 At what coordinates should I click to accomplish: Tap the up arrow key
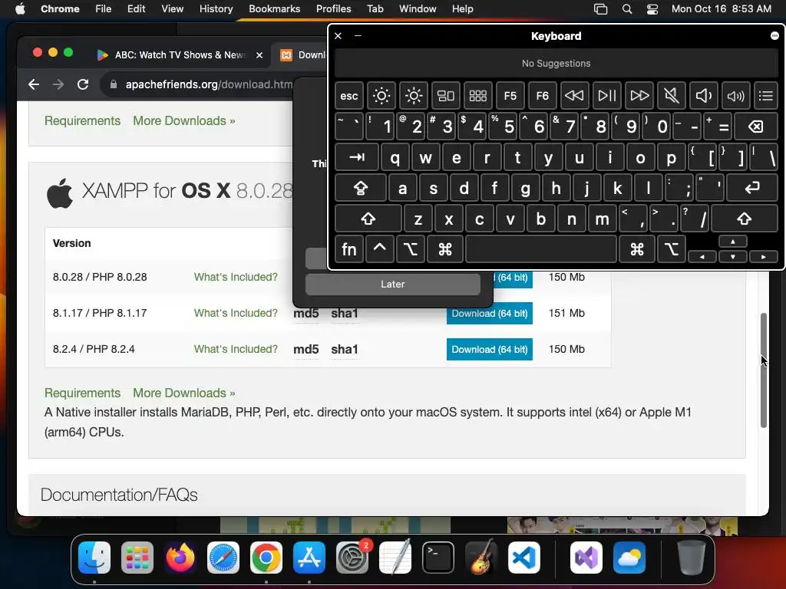click(733, 242)
